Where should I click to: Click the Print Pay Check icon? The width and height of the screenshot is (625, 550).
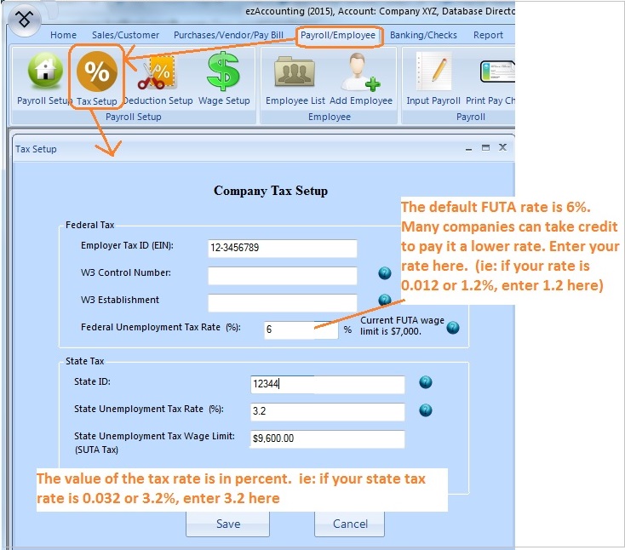point(496,74)
